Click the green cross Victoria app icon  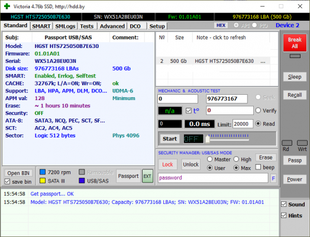point(7,7)
